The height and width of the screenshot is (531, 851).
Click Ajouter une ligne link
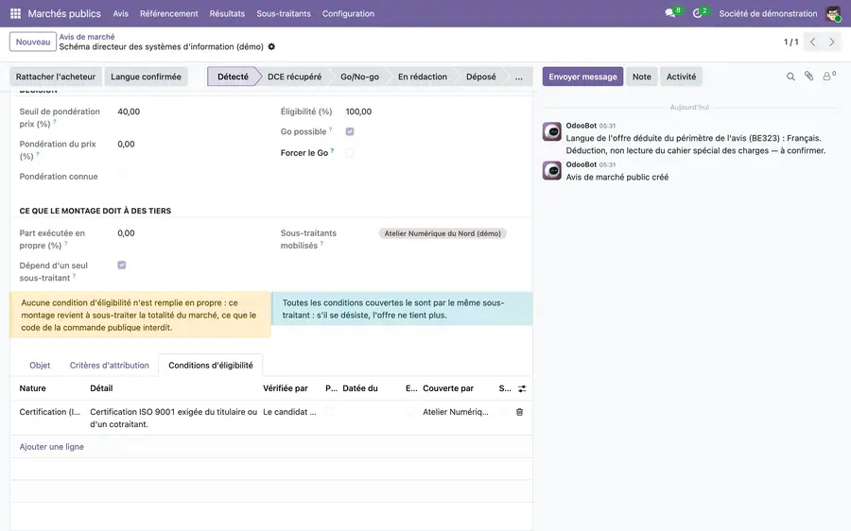(52, 446)
